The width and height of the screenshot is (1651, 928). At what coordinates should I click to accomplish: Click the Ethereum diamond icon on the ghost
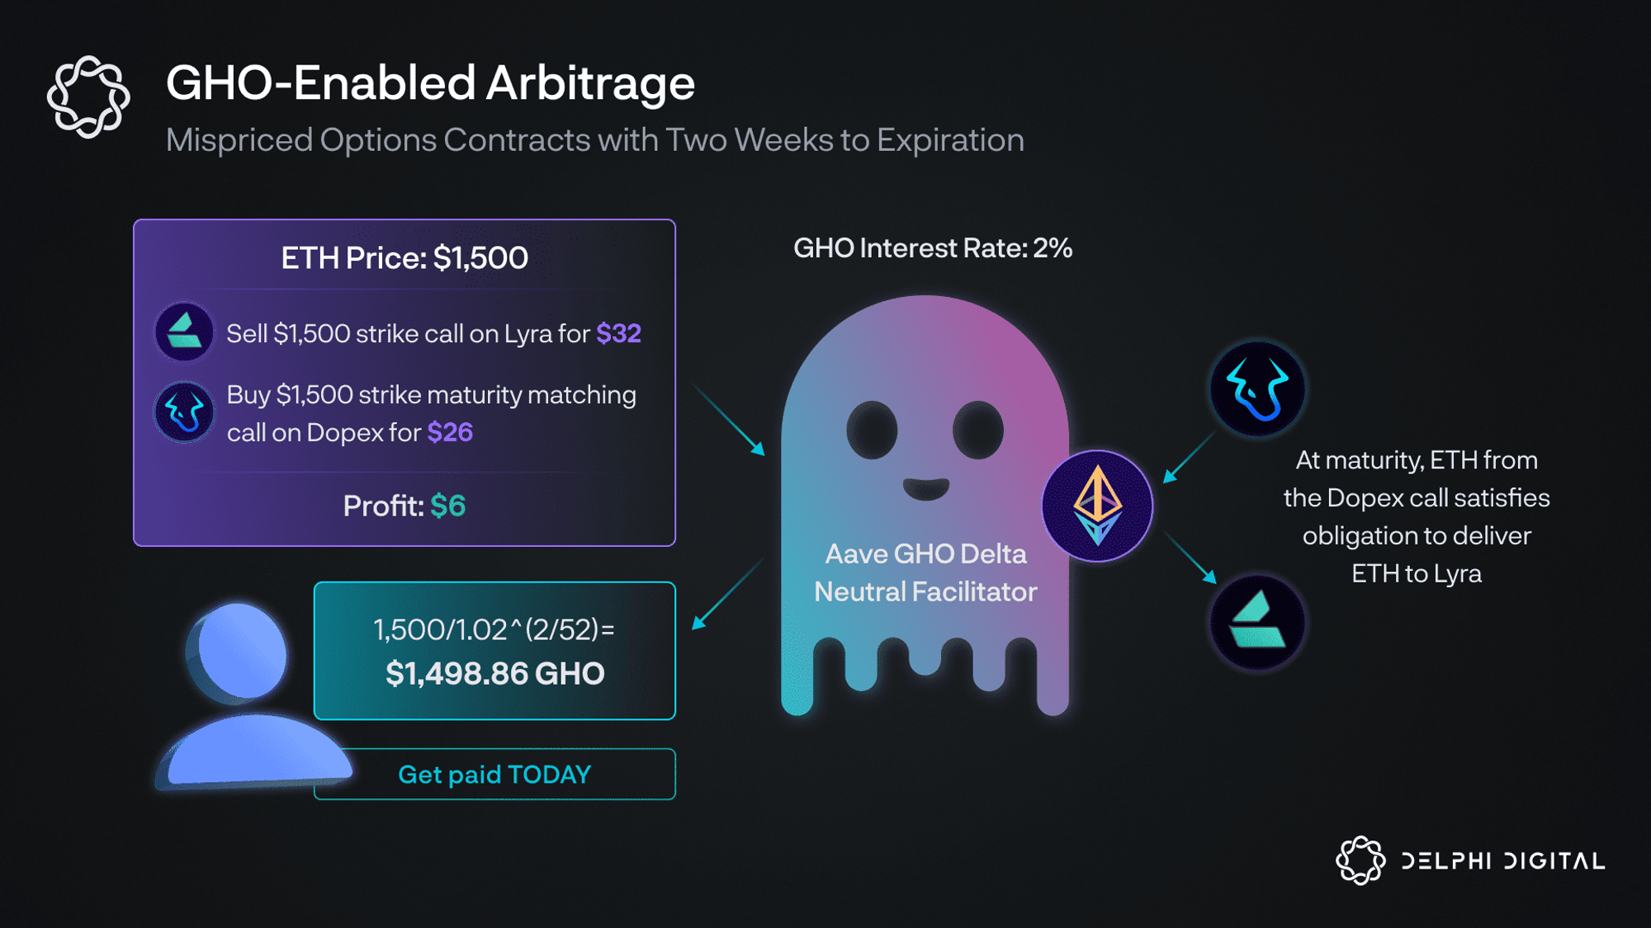pyautogui.click(x=1097, y=506)
